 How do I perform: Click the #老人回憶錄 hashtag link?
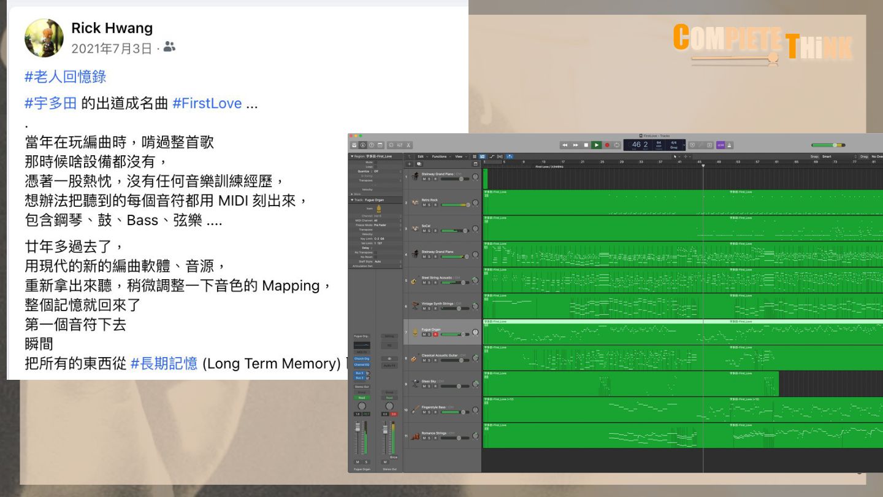click(x=66, y=77)
